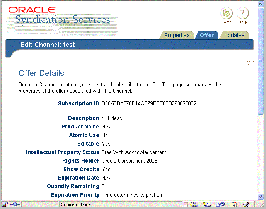
Task: Click the Editable value Yes
Action: 106,144
